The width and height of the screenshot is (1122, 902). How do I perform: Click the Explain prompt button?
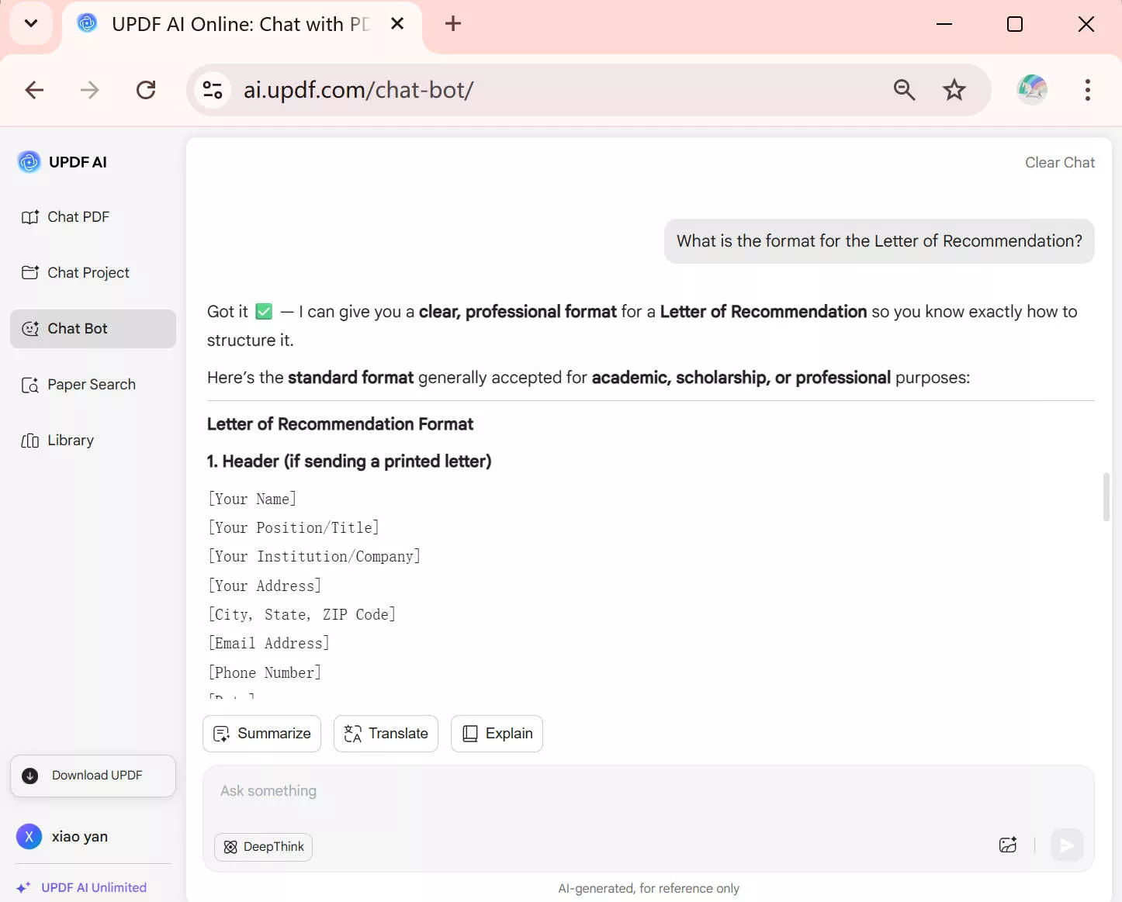[x=497, y=734]
